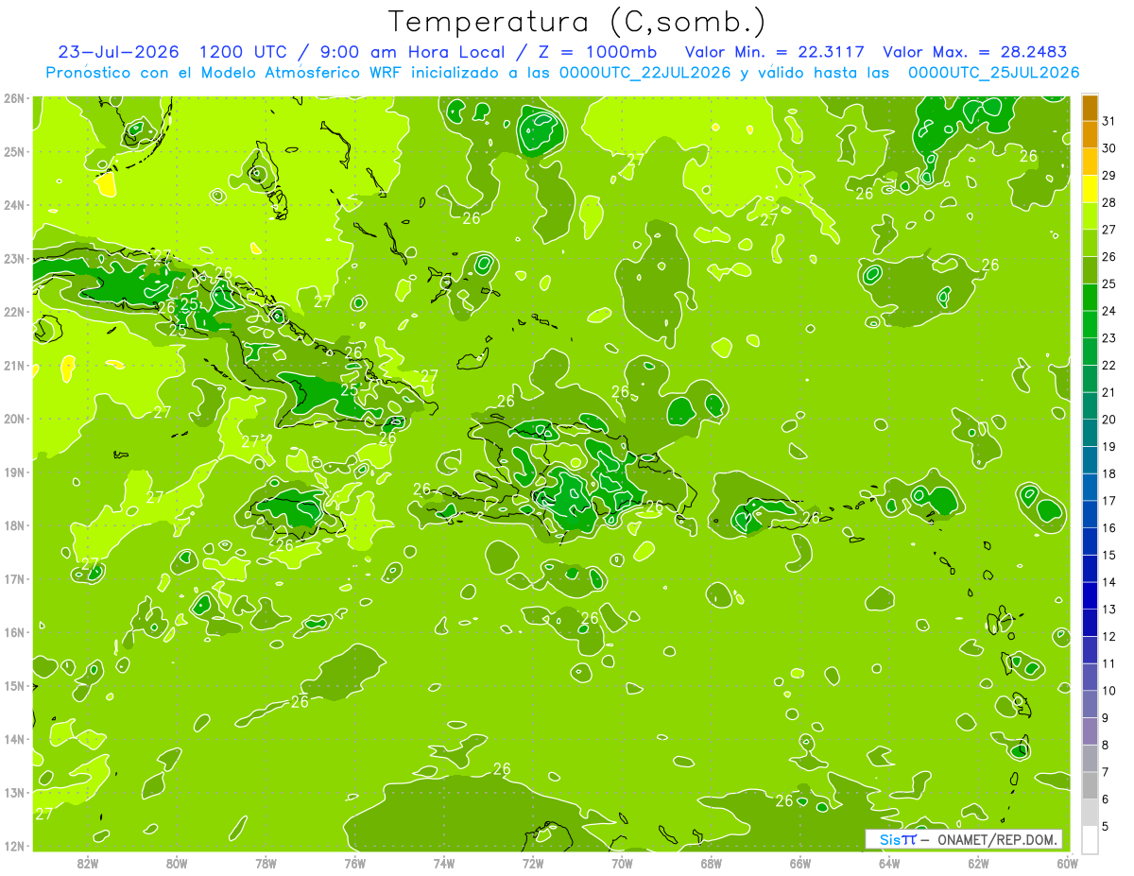Click the '18N' latitude axis label

click(x=14, y=525)
